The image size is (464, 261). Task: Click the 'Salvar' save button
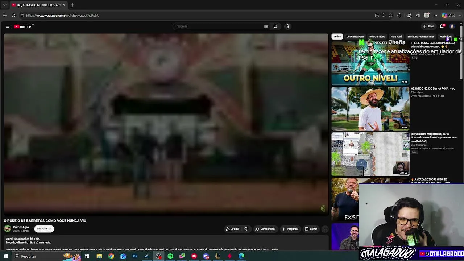(x=311, y=229)
